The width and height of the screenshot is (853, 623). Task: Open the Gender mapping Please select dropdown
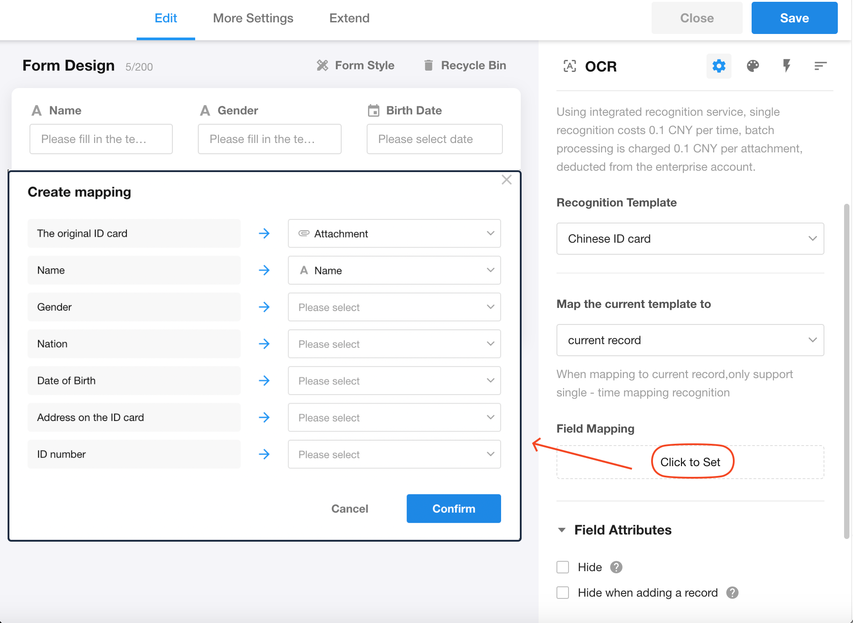pos(394,307)
